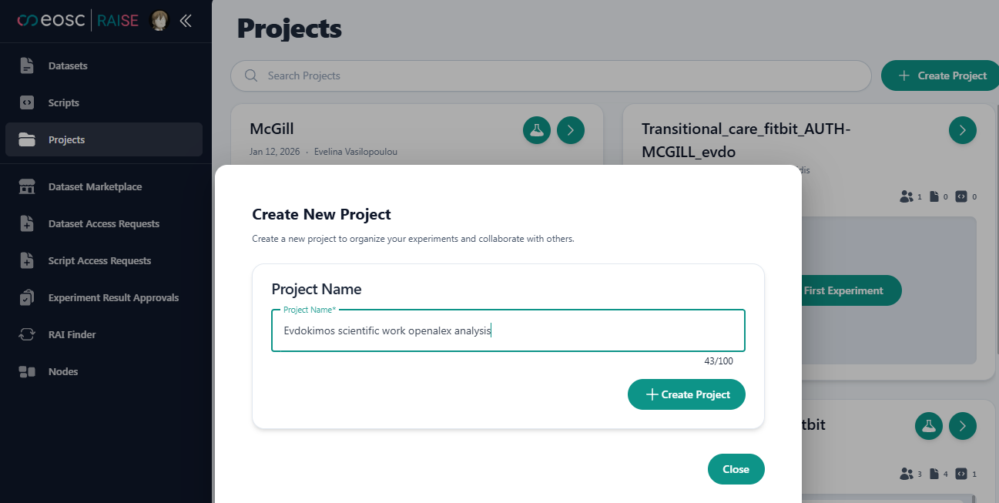Click the search magnifier icon
Screen dimensions: 999x503
point(250,75)
